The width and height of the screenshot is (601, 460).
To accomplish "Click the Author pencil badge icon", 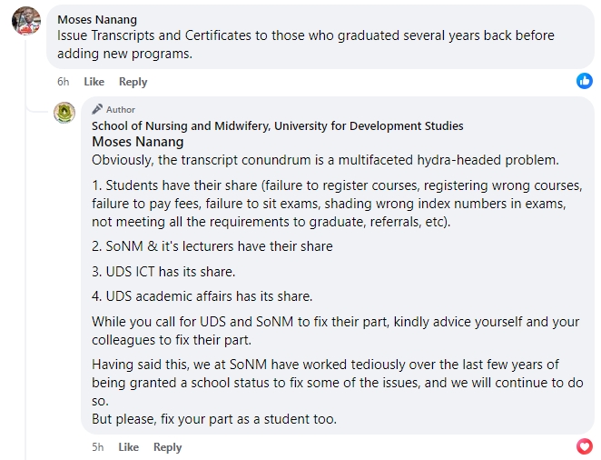I will pos(97,109).
